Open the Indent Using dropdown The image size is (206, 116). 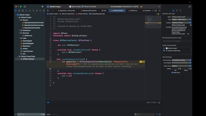click(x=181, y=66)
